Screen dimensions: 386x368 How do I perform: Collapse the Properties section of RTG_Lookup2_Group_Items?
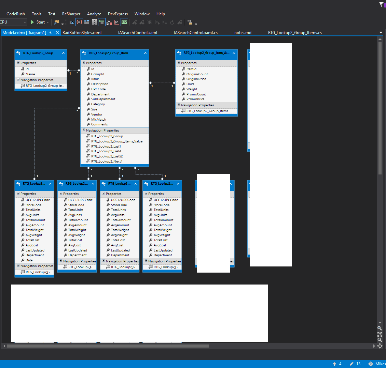click(x=83, y=63)
